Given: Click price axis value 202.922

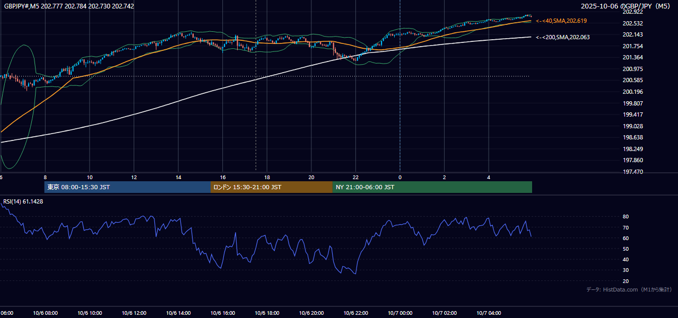Looking at the screenshot, I should coord(632,12).
